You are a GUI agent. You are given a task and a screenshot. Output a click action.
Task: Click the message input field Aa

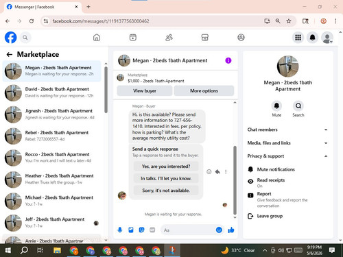[x=188, y=230]
